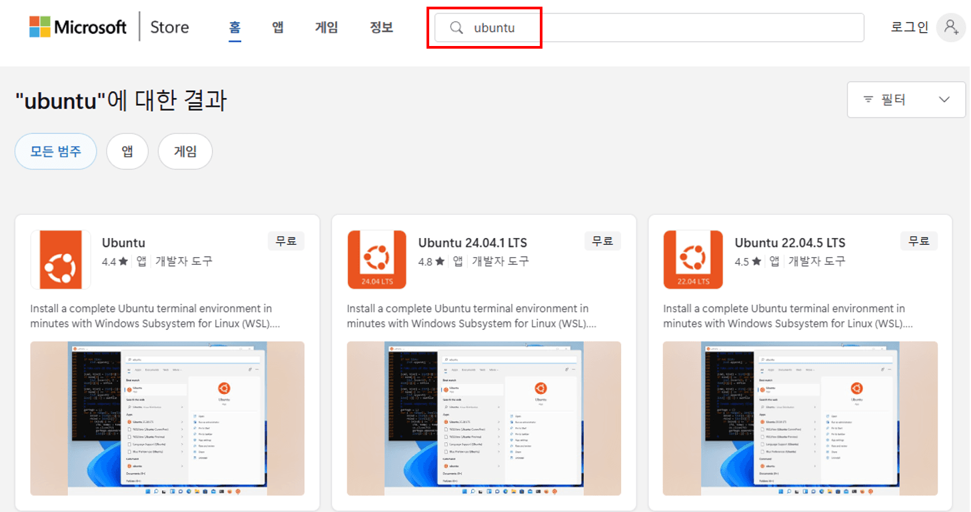Focus the ubuntu search field

pyautogui.click(x=649, y=28)
